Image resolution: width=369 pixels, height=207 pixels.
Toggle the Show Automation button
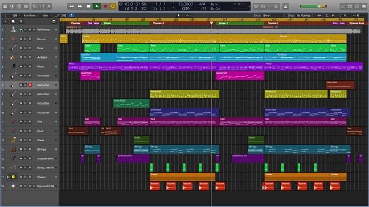click(57, 16)
